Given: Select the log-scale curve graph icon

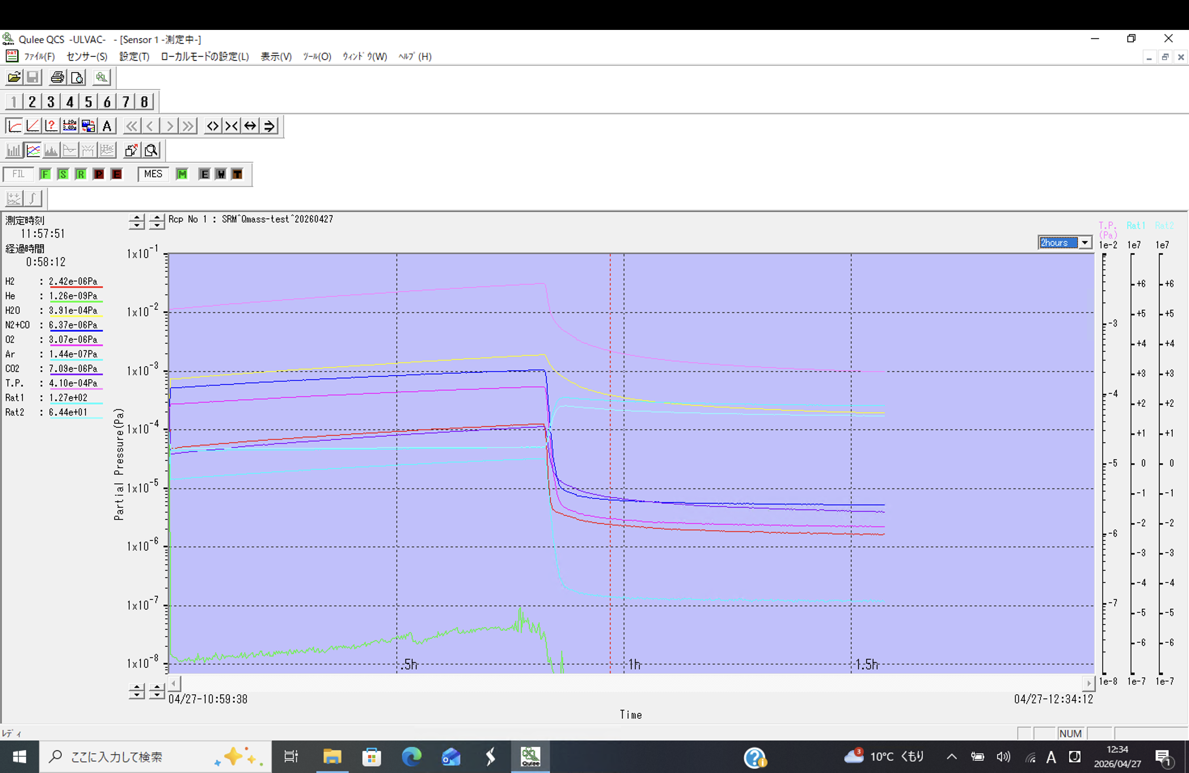Looking at the screenshot, I should (x=14, y=126).
